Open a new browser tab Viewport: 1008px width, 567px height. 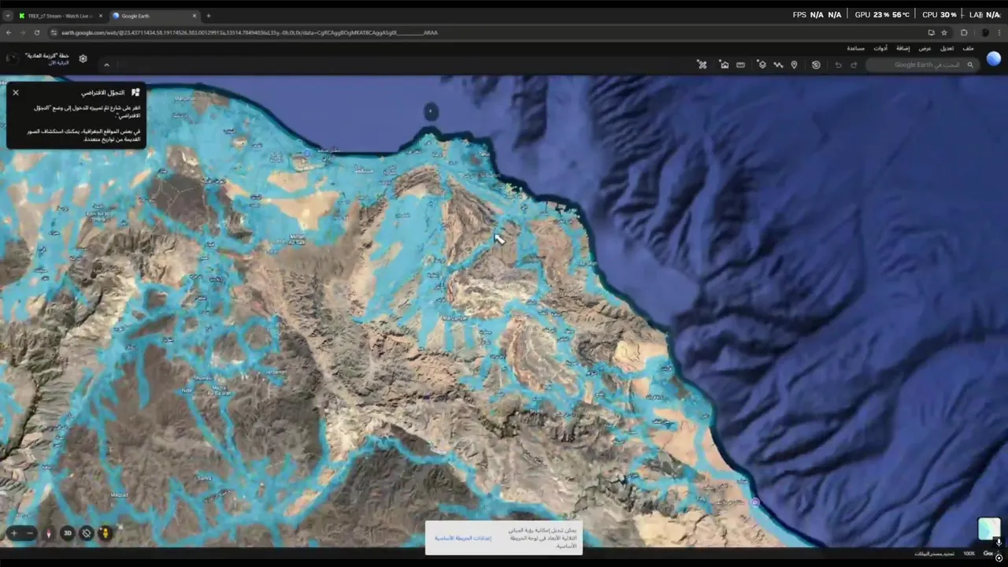209,16
